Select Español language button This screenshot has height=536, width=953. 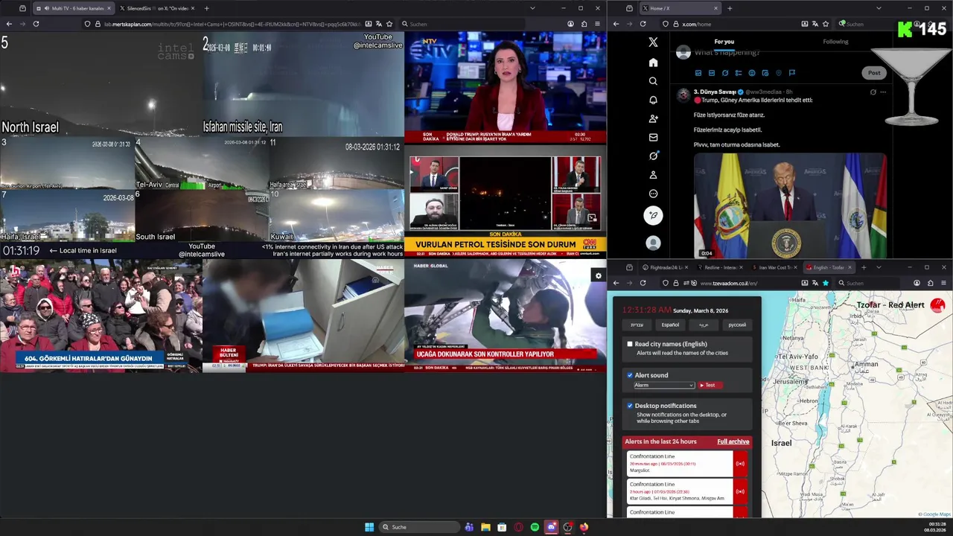[670, 325]
